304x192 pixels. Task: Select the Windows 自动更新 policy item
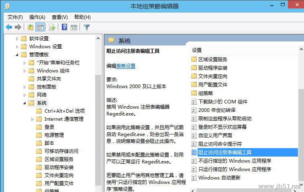pos(219,178)
